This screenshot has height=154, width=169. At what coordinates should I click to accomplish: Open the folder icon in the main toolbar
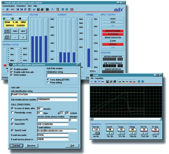point(34,10)
